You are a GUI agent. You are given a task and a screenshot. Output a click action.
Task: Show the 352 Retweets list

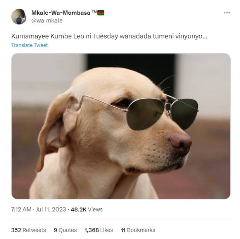coord(28,230)
